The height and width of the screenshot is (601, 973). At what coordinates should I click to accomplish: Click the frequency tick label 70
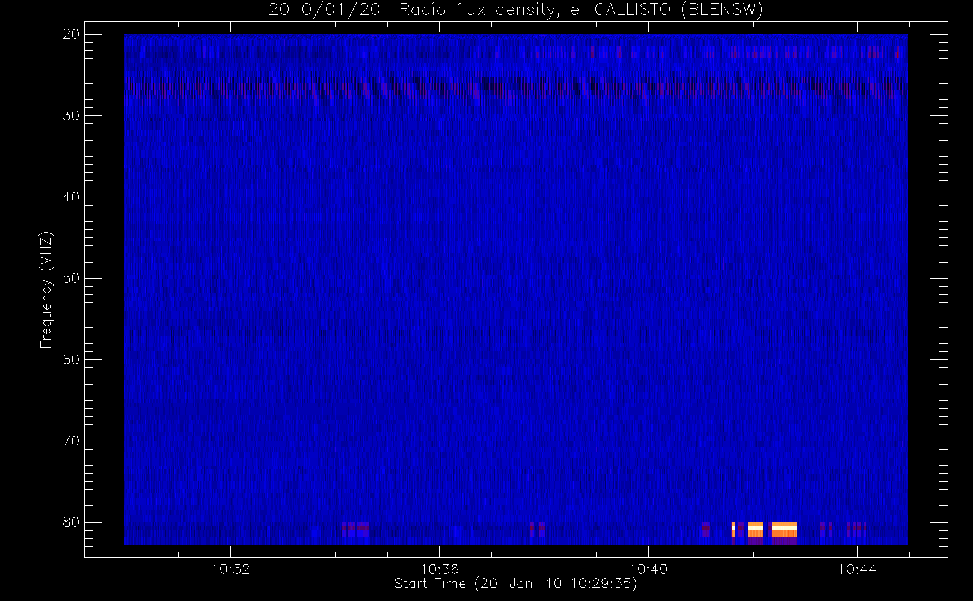(71, 441)
